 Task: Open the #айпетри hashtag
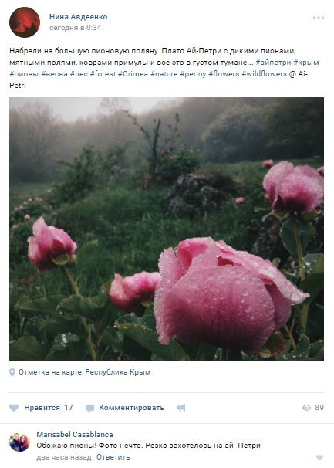click(x=273, y=63)
